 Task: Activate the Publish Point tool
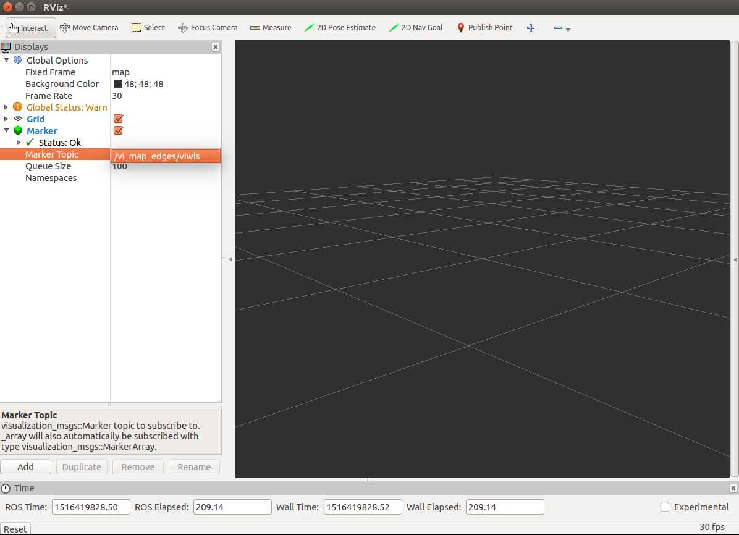(484, 28)
